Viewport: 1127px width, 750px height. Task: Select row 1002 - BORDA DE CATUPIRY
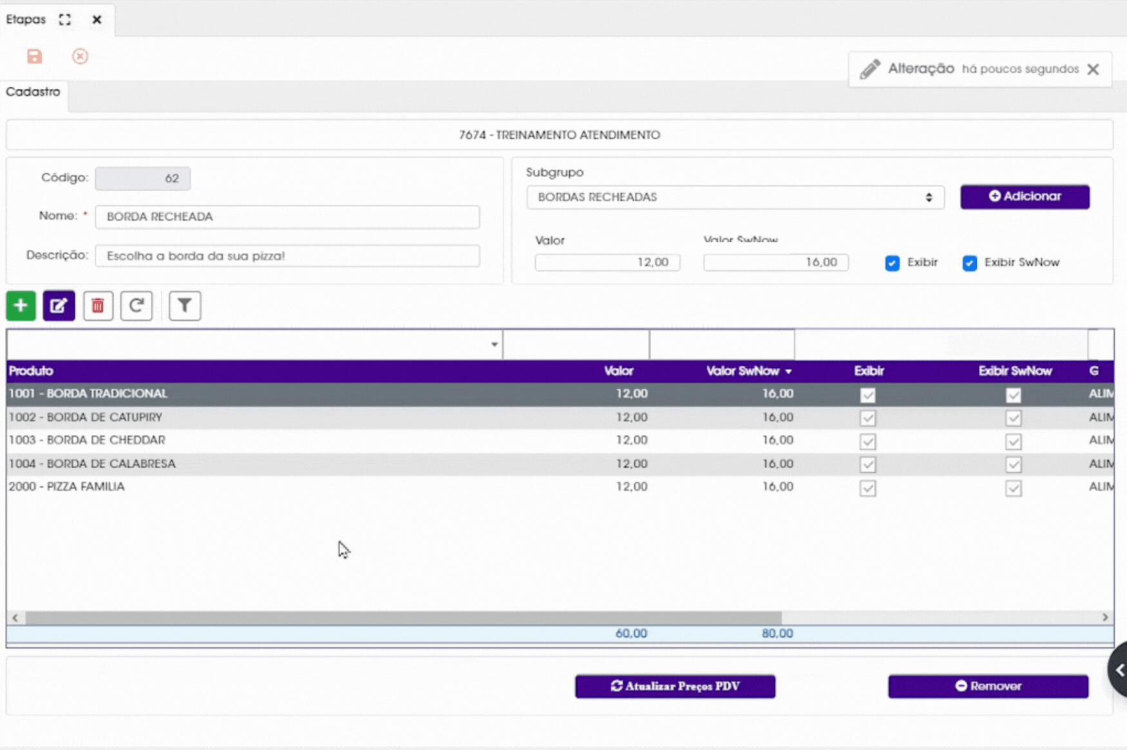pos(560,417)
